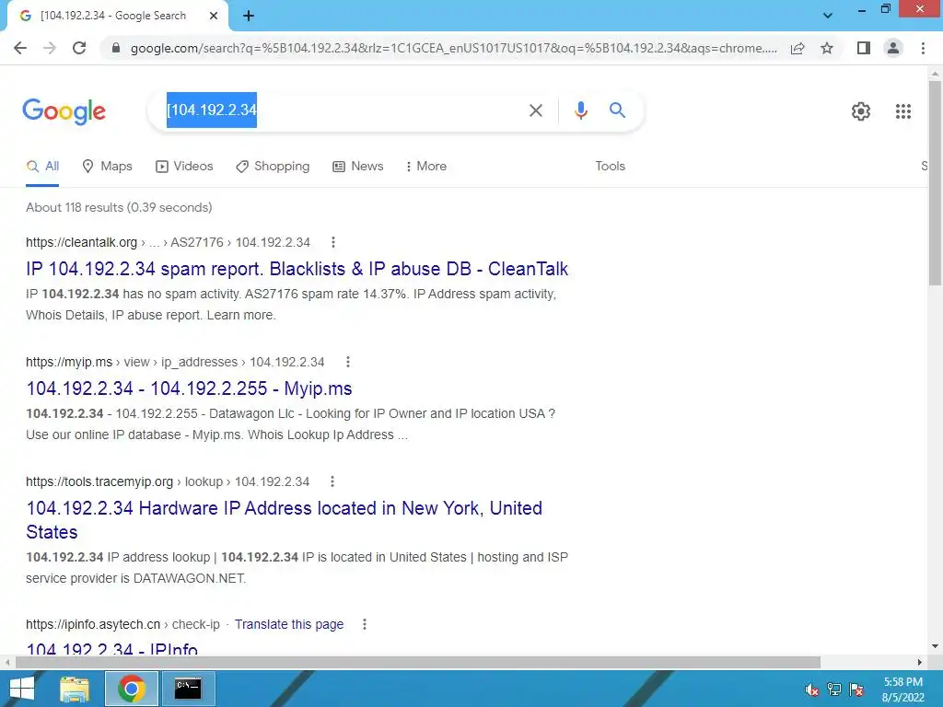The width and height of the screenshot is (943, 707).
Task: Open Command Prompt from taskbar
Action: point(188,689)
